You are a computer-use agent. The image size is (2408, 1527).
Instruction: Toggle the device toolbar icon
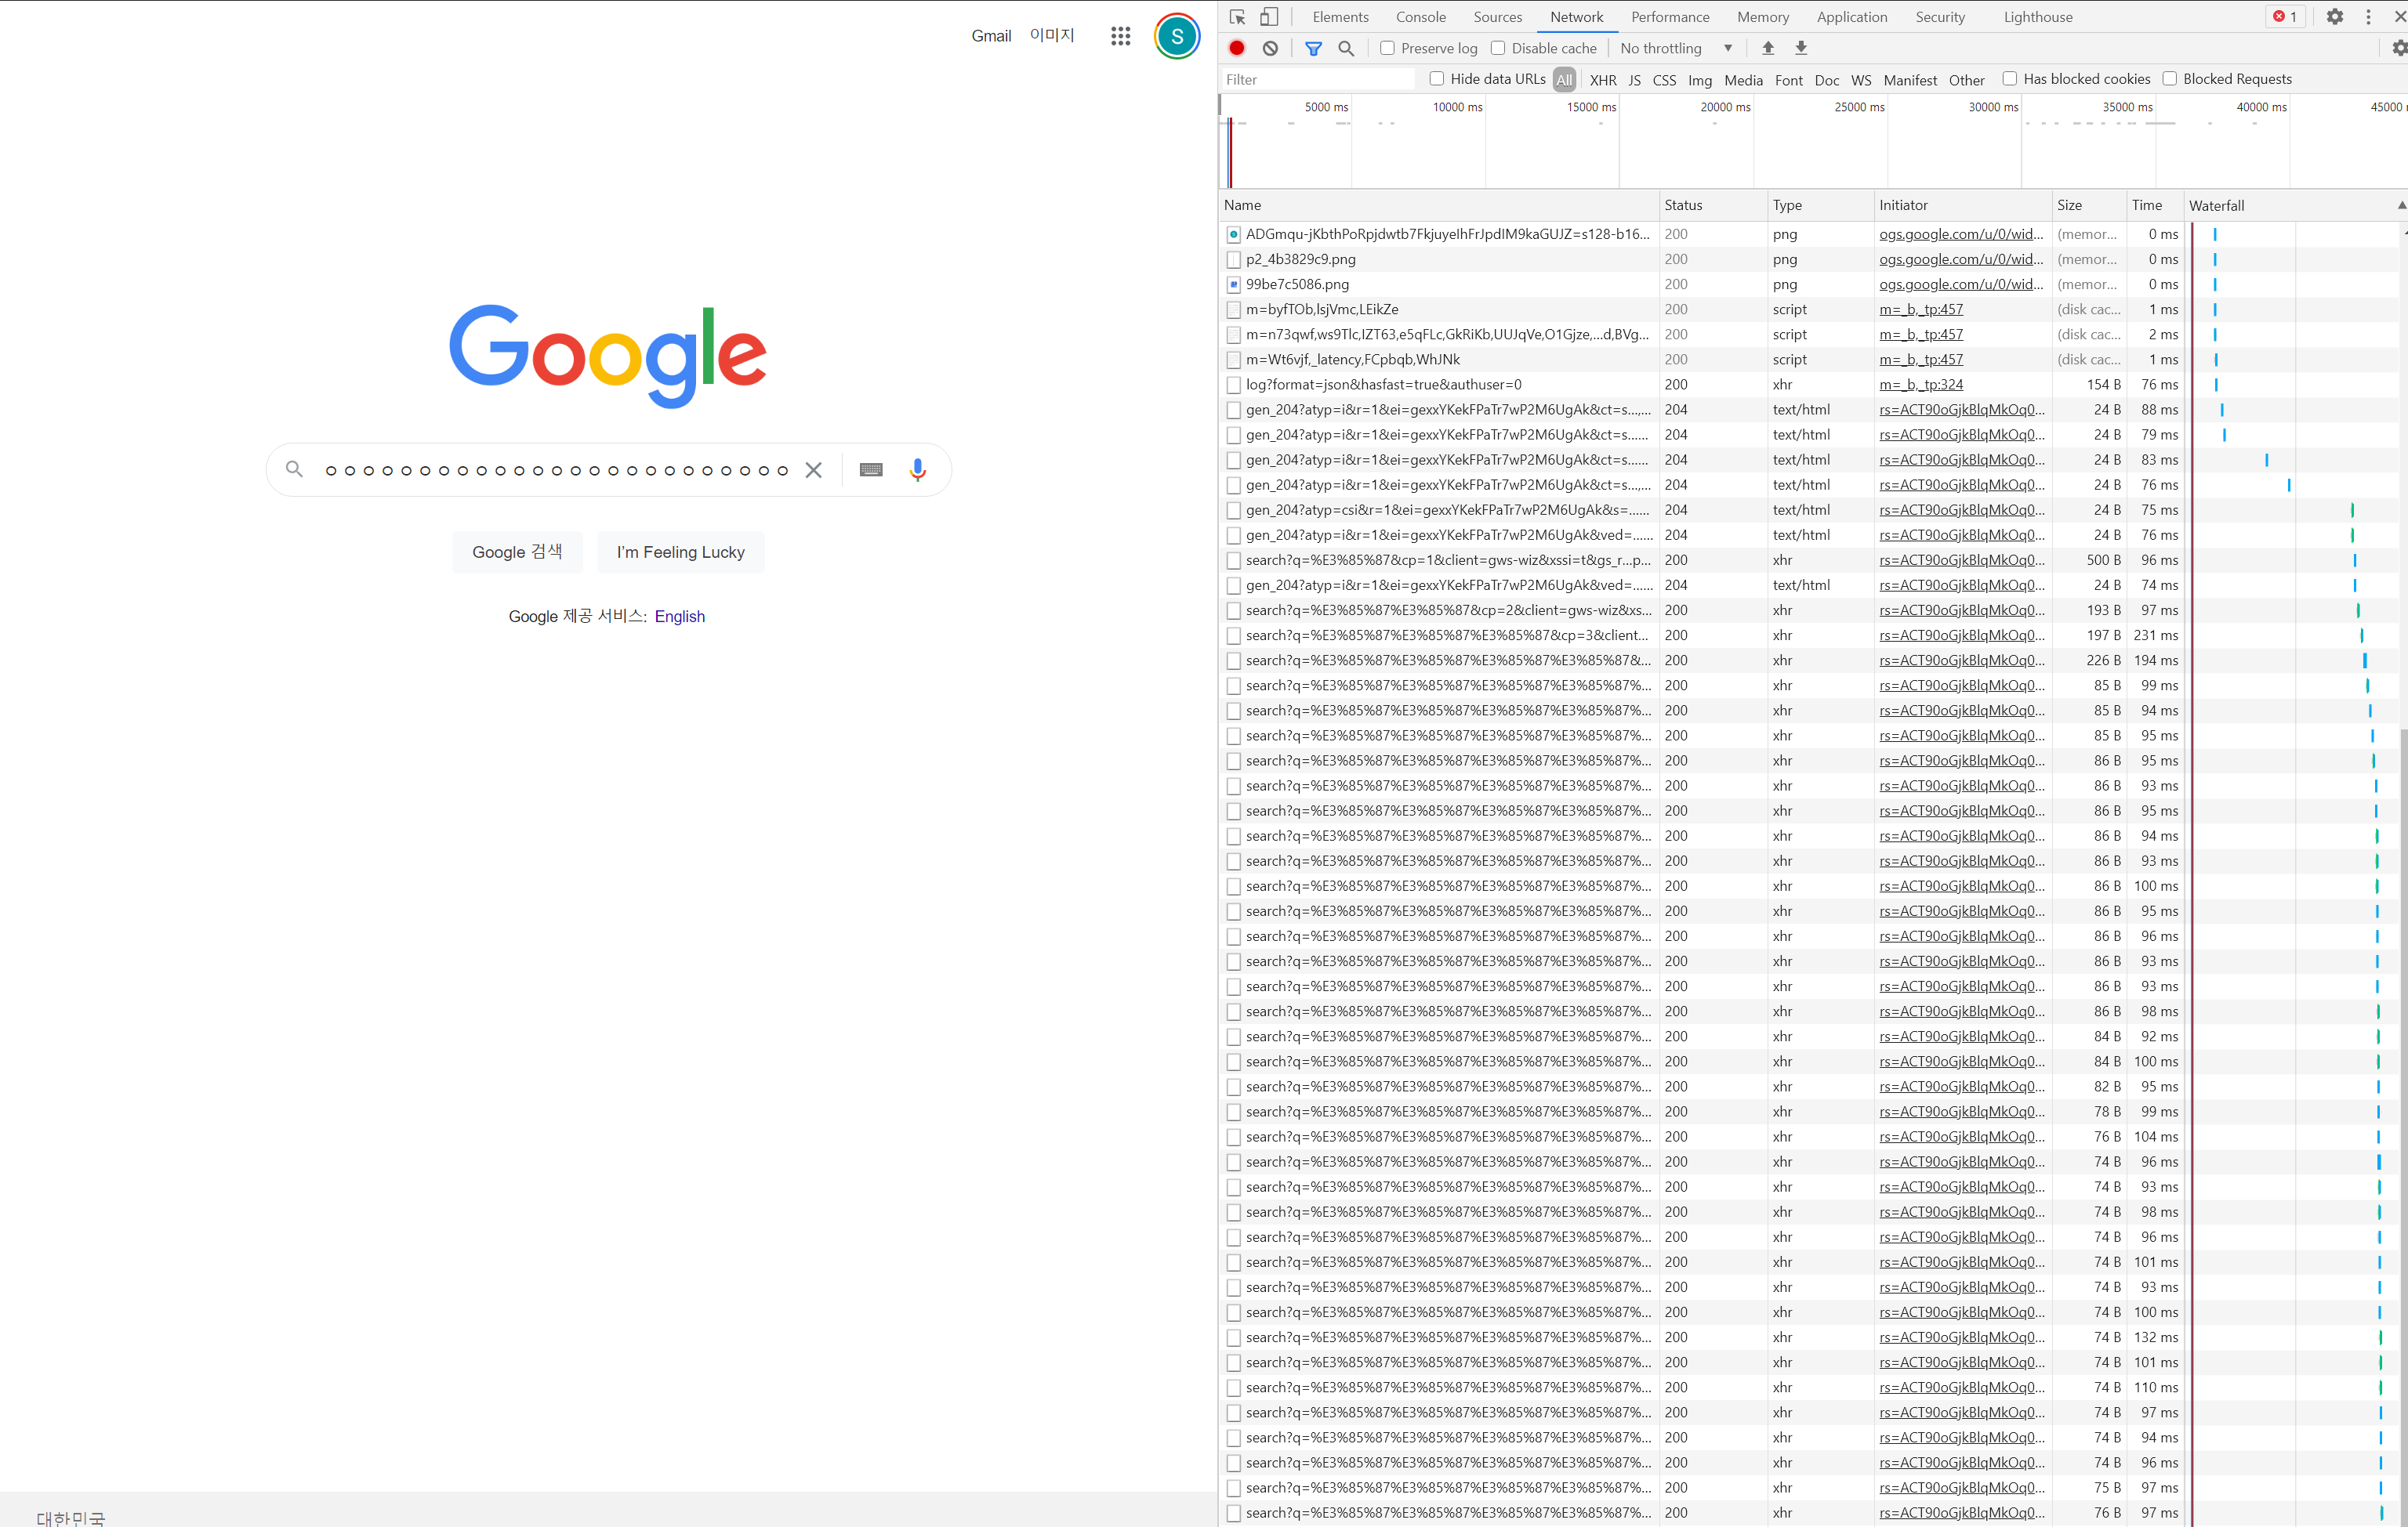1268,17
